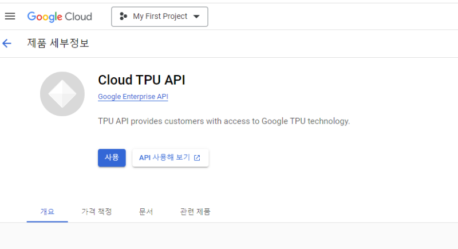The image size is (458, 249).
Task: Click the project selector dots icon
Action: tap(123, 17)
